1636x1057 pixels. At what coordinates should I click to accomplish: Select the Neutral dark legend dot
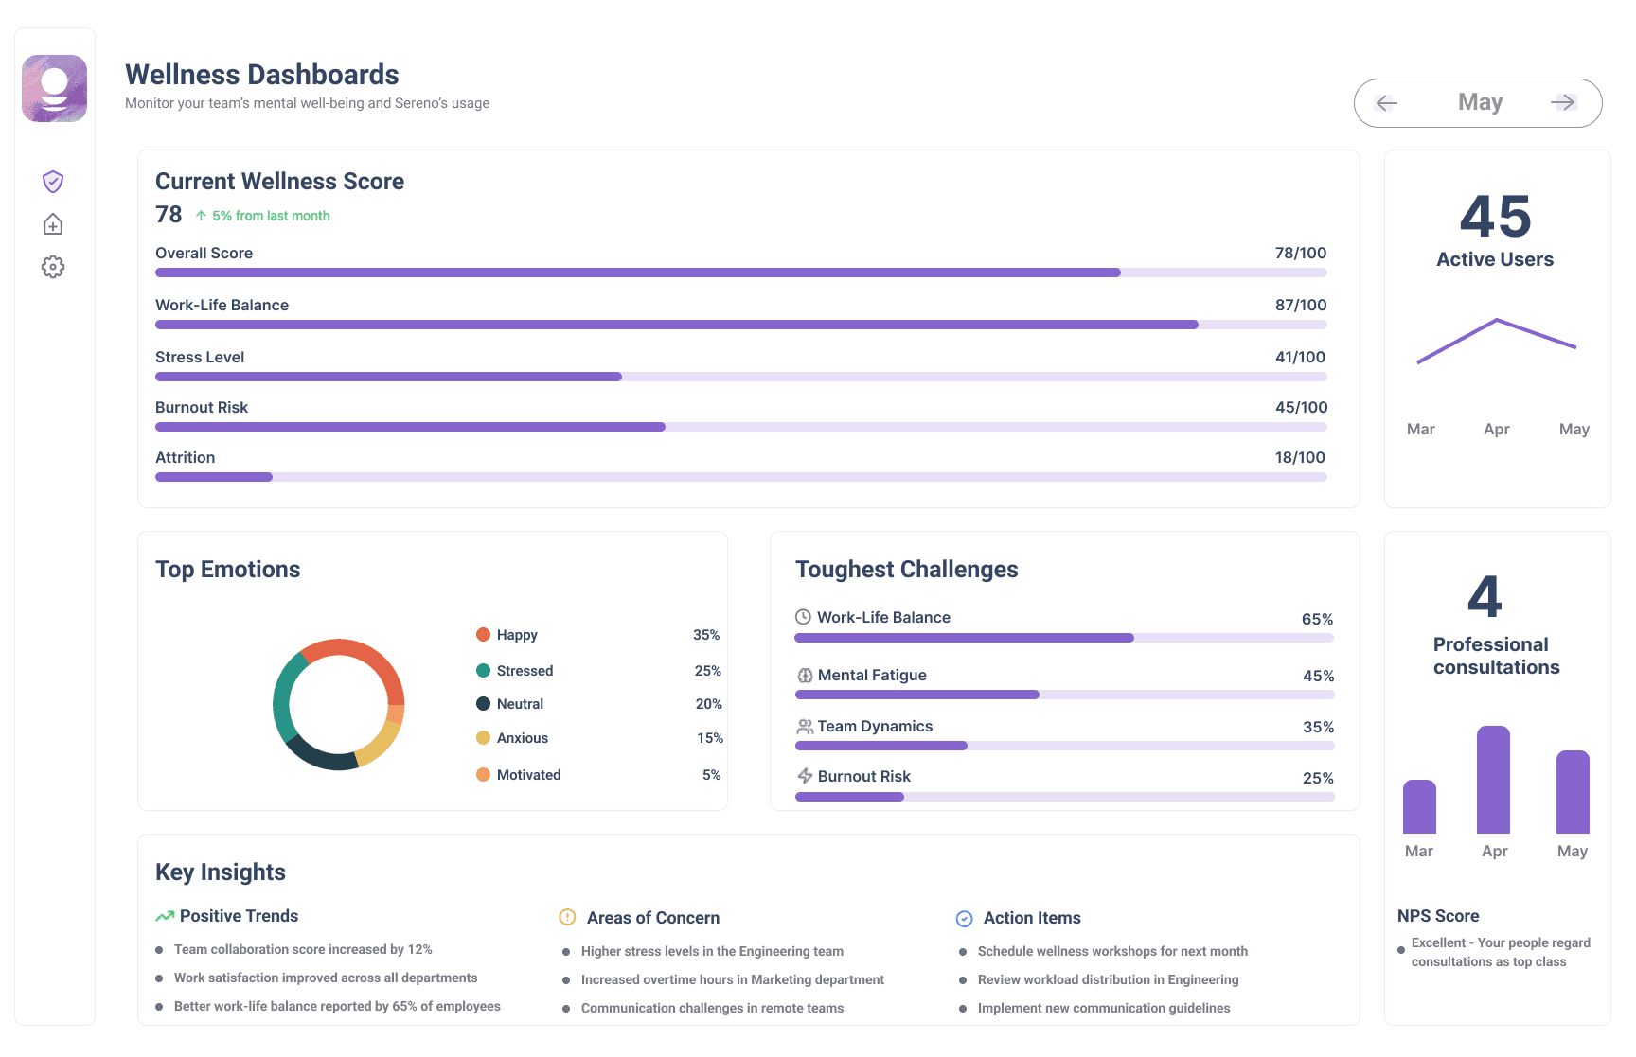pyautogui.click(x=483, y=704)
